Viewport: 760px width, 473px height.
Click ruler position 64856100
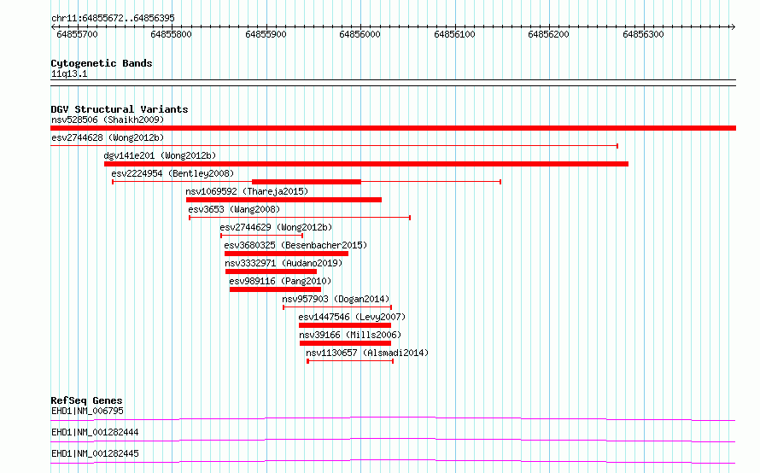pos(454,34)
